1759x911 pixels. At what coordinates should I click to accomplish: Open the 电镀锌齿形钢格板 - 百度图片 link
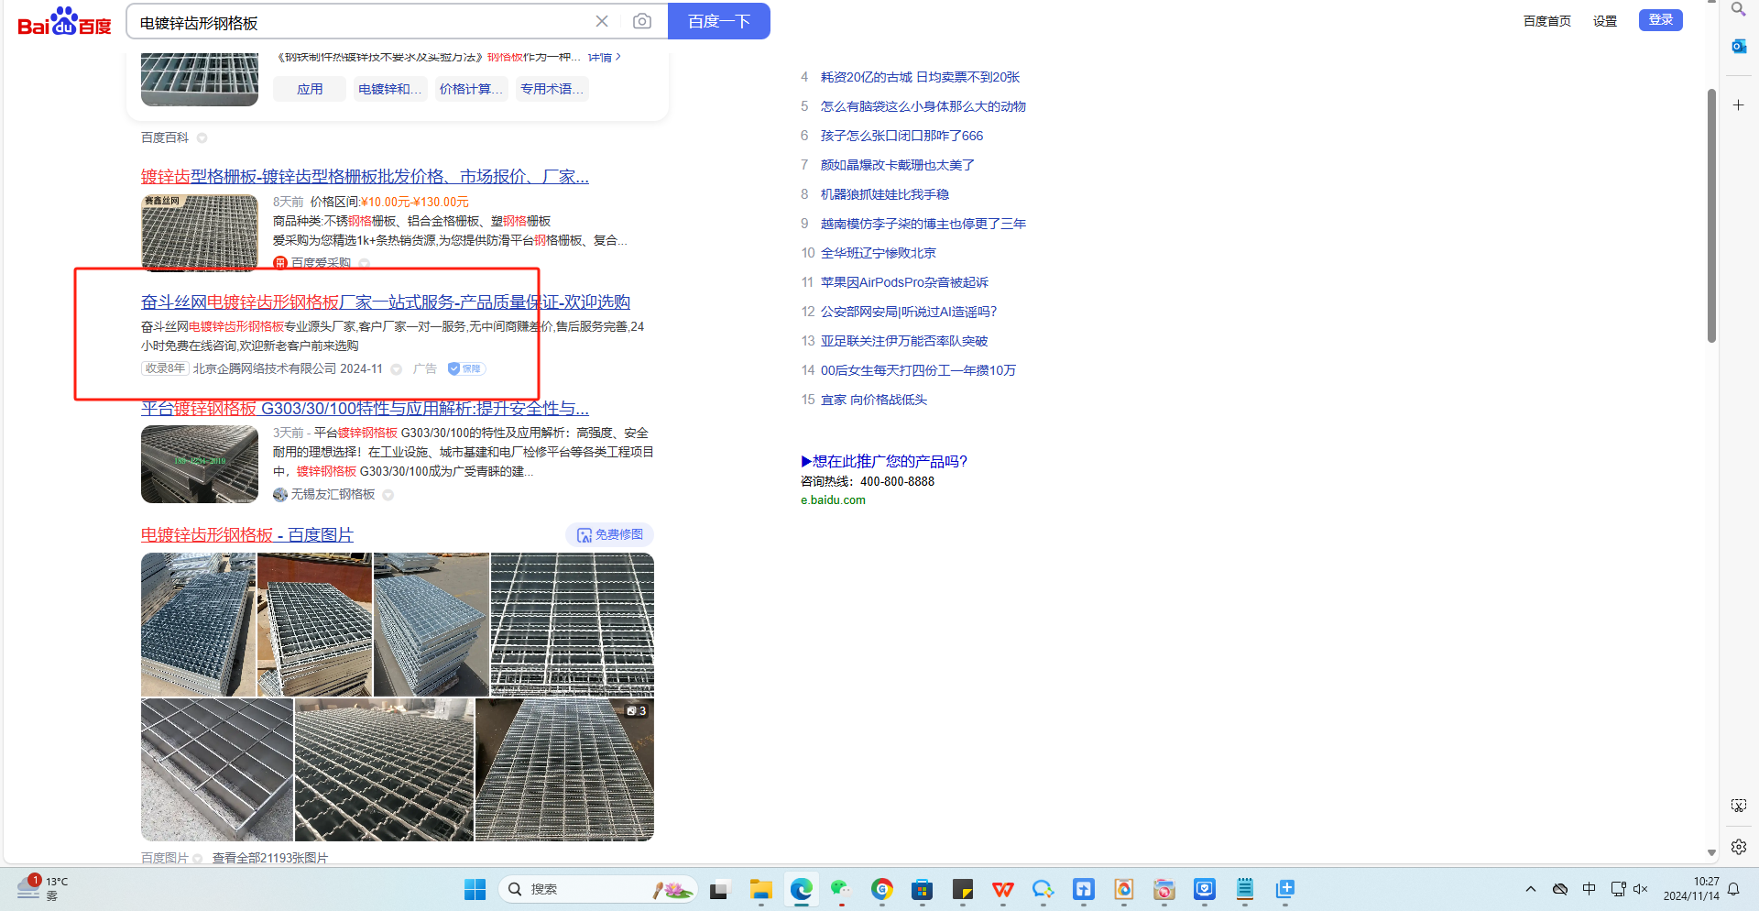coord(247,534)
